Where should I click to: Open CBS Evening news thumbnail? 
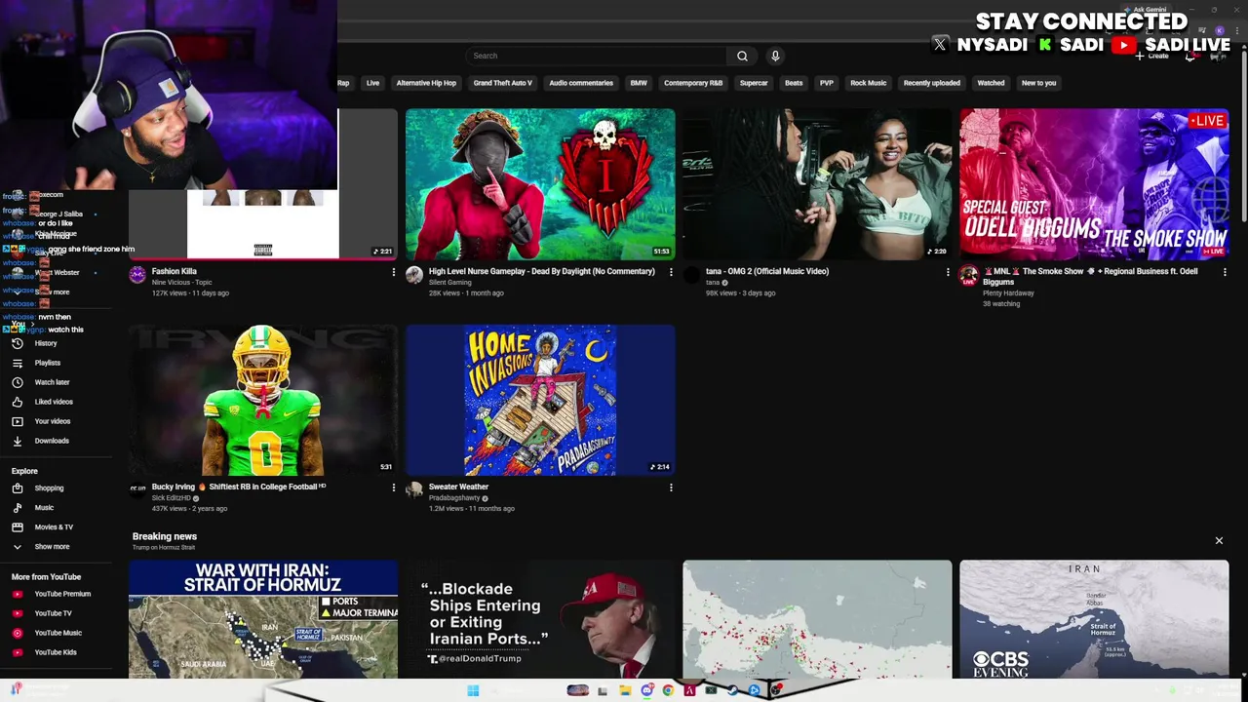tap(1094, 619)
